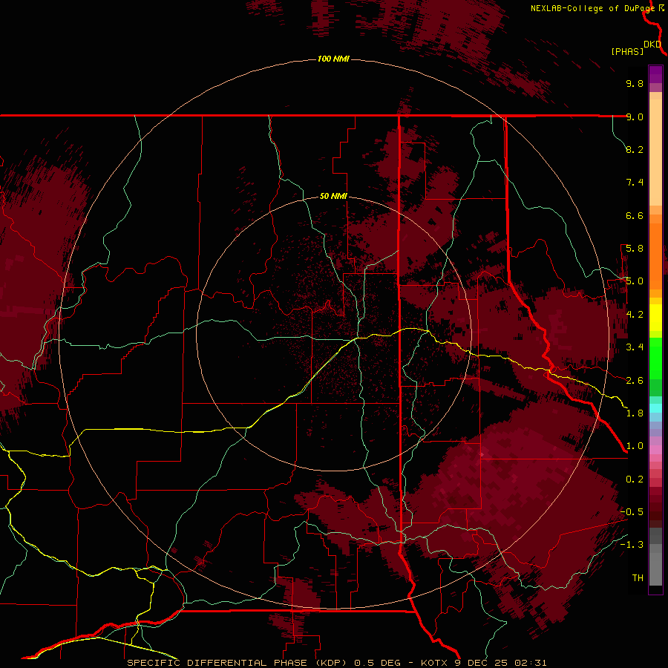Image resolution: width=668 pixels, height=668 pixels.
Task: Click the 100 NMI range ring label
Action: click(x=333, y=59)
